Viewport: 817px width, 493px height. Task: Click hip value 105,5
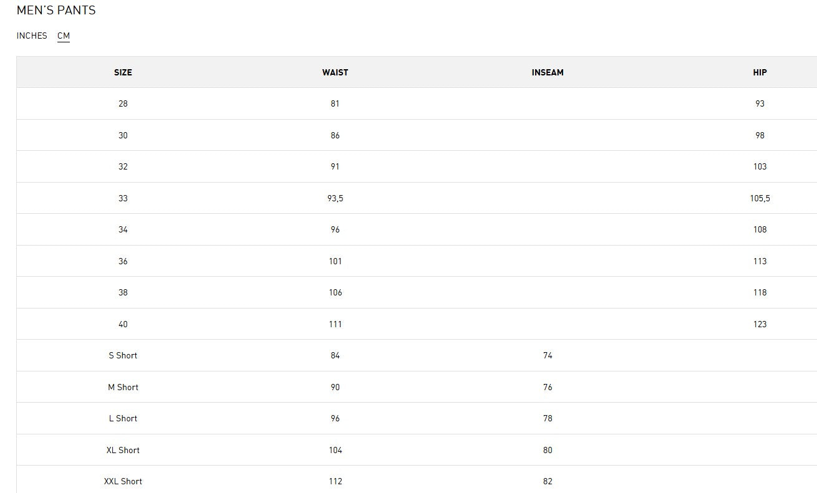tap(760, 198)
